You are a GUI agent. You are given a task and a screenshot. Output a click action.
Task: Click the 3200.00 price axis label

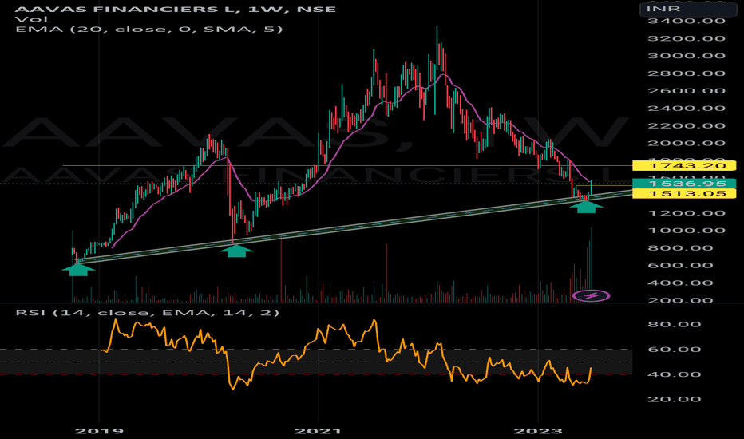(687, 38)
